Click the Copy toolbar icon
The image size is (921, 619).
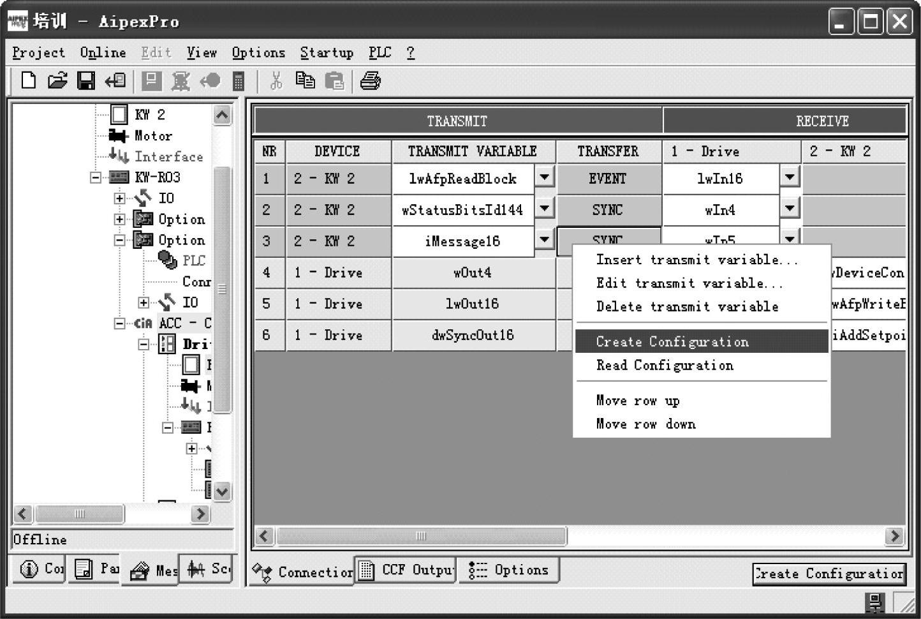tap(305, 80)
